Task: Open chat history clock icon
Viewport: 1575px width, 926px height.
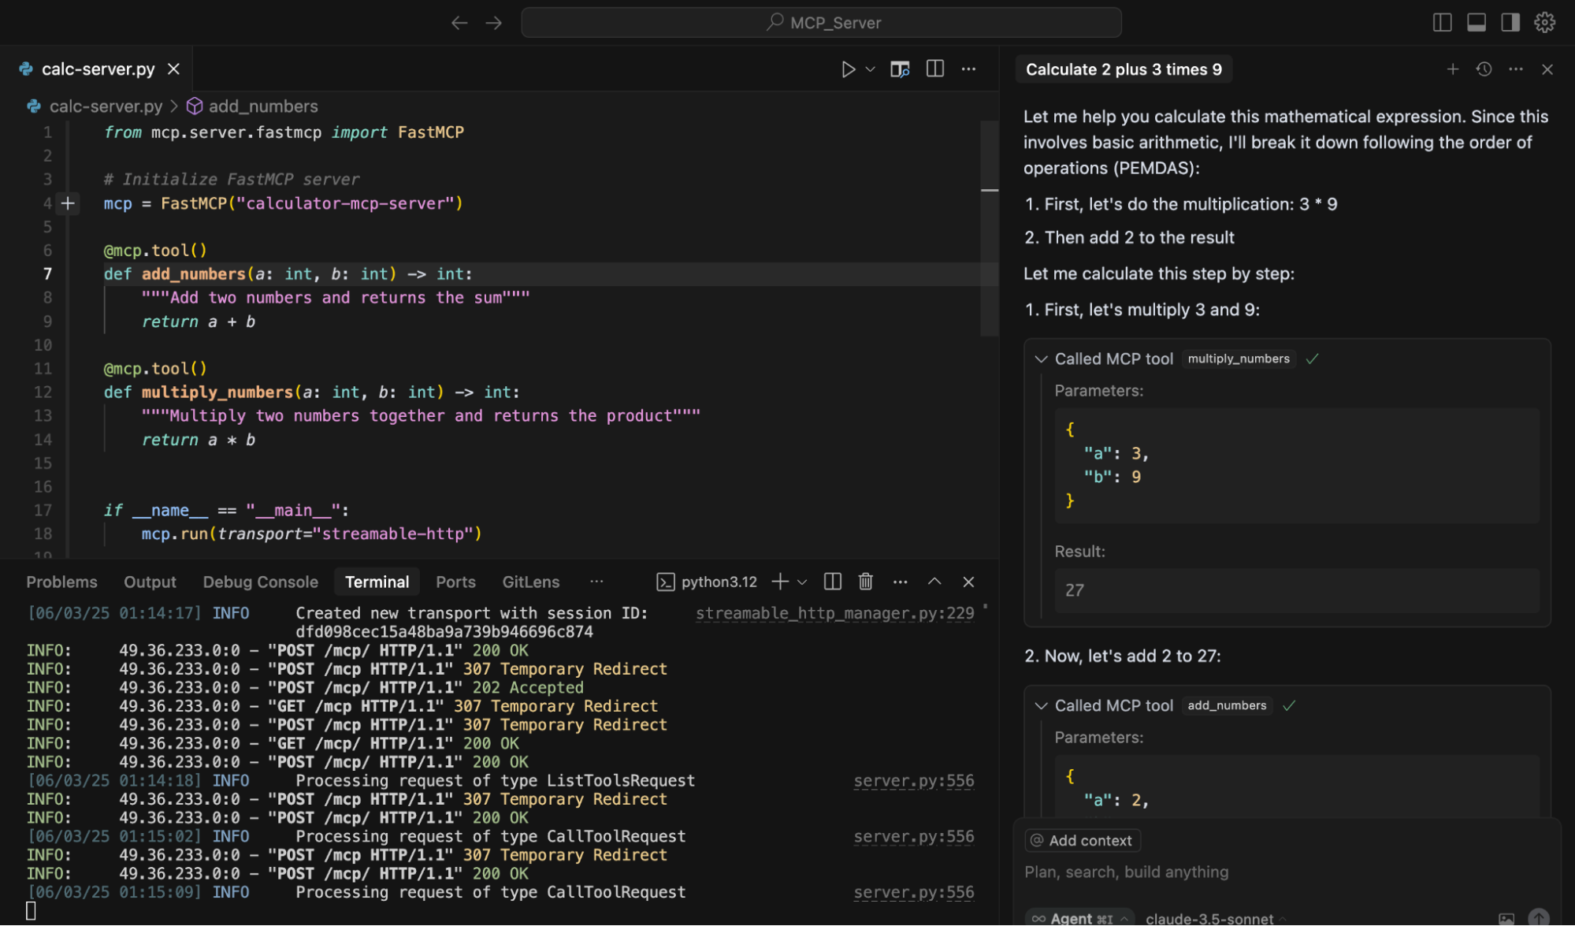Action: tap(1484, 69)
